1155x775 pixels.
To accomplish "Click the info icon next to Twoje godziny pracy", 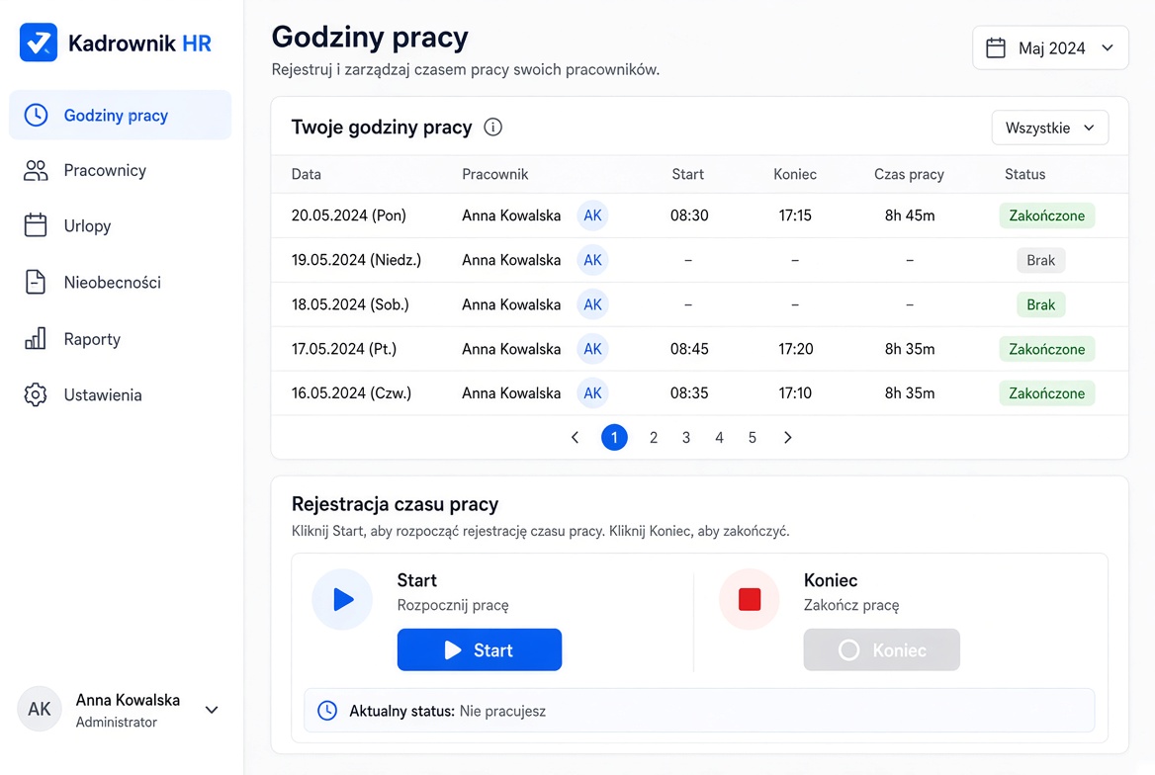I will click(x=492, y=127).
